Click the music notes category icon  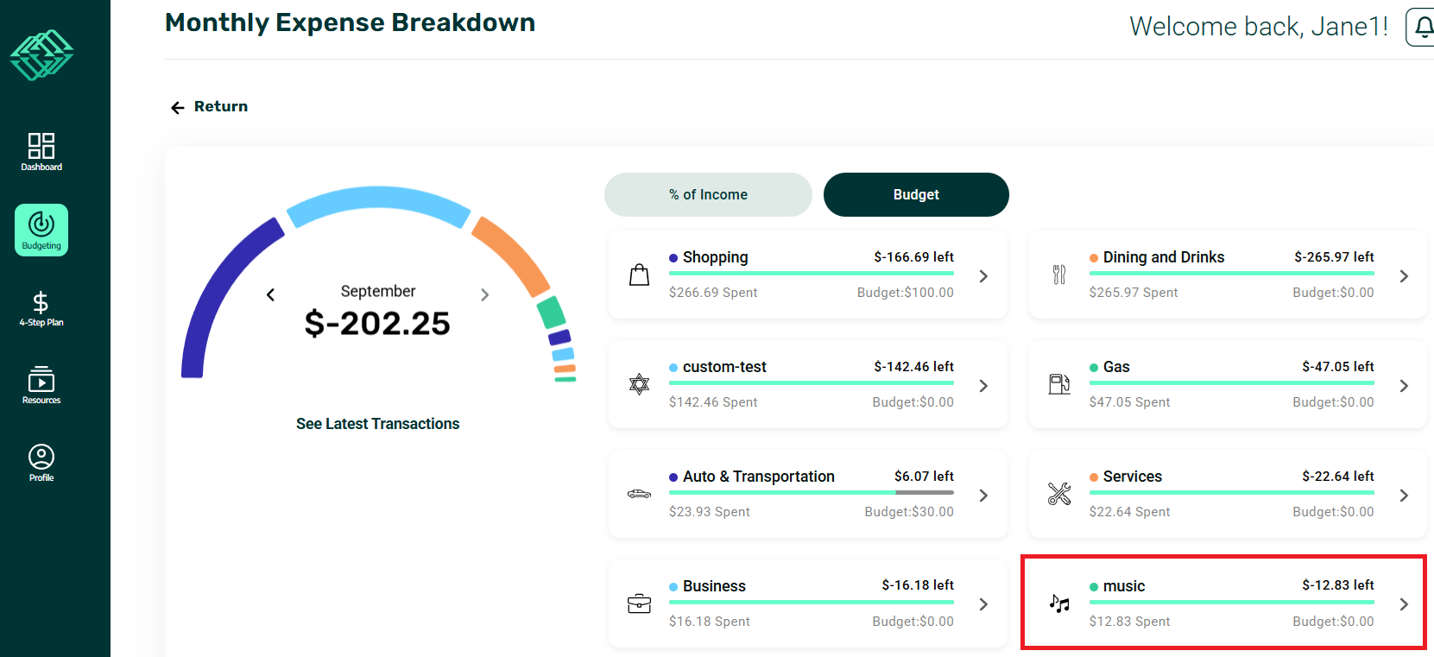click(x=1059, y=603)
